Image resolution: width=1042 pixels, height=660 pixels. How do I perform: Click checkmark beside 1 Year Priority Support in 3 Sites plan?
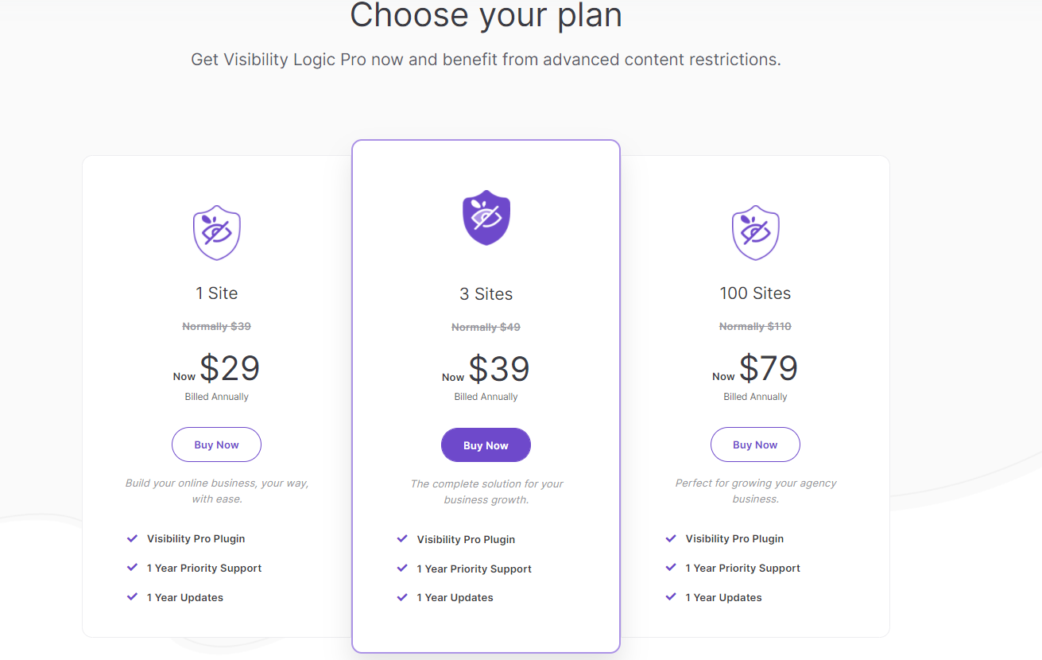(x=402, y=569)
